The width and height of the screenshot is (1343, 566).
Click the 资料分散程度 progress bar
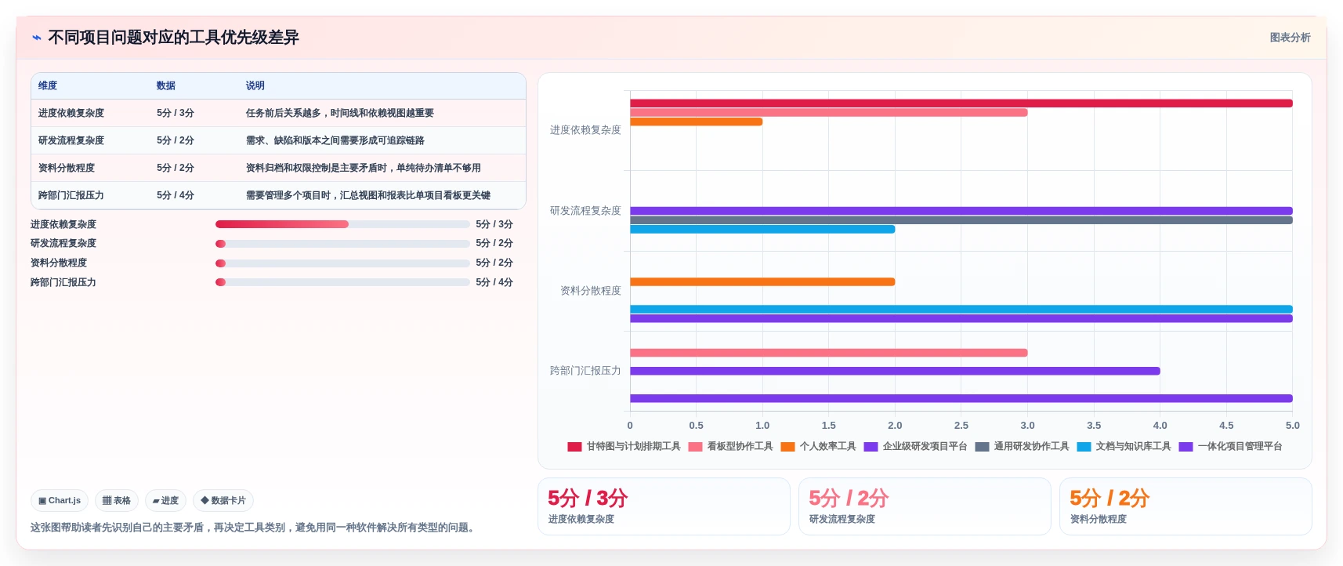coord(342,263)
